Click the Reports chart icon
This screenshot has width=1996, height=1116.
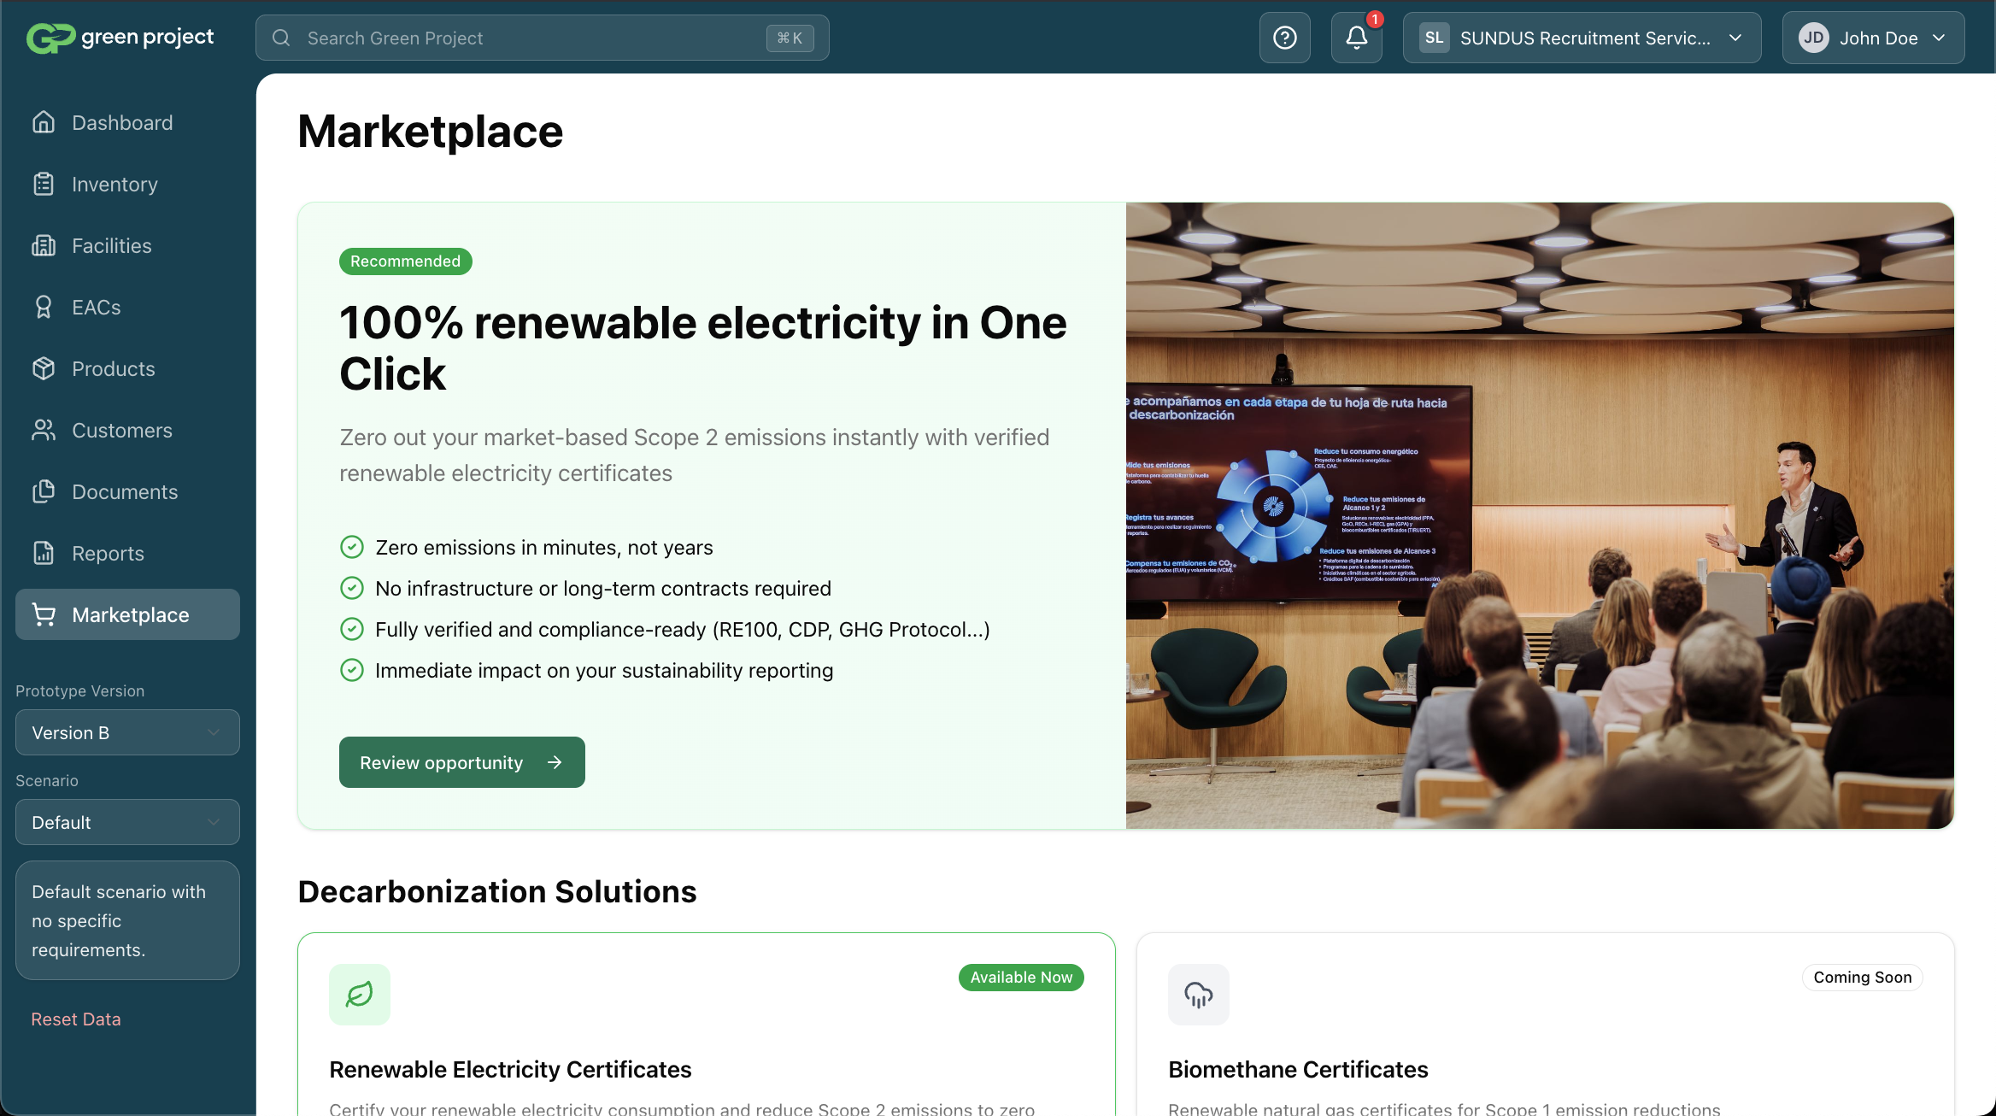(44, 553)
